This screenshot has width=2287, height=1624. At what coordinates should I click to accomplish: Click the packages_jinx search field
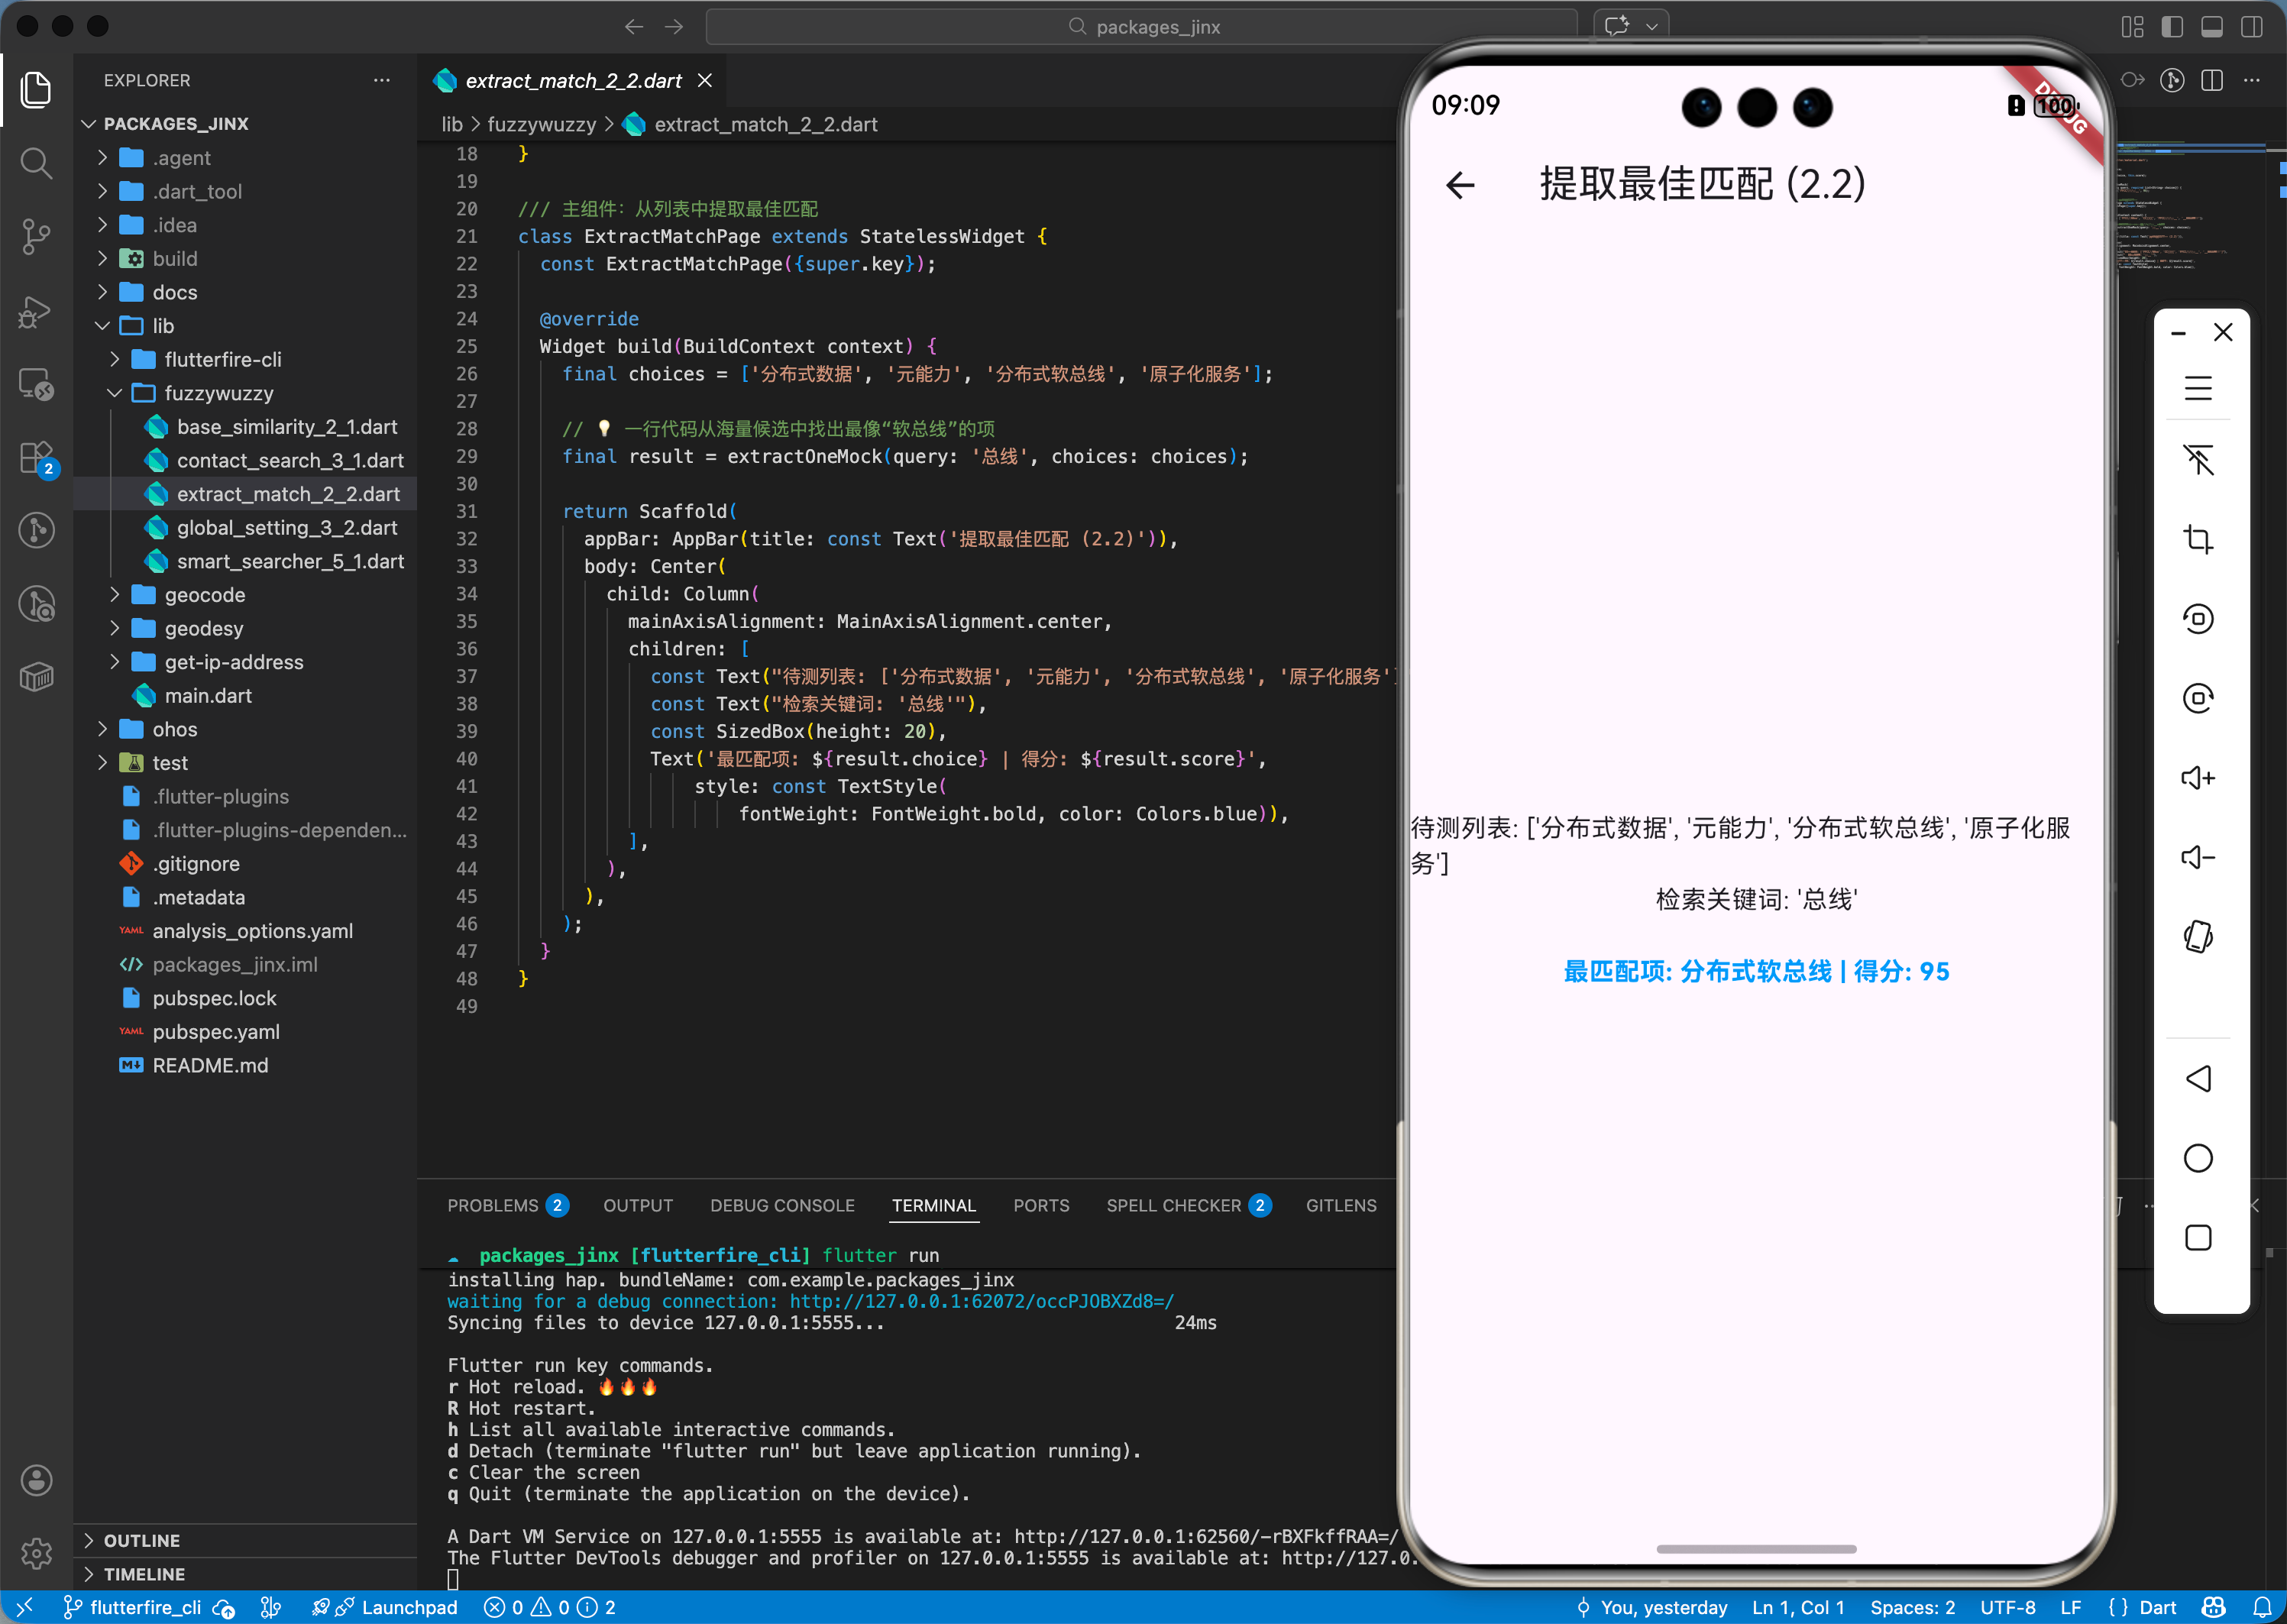point(1142,27)
